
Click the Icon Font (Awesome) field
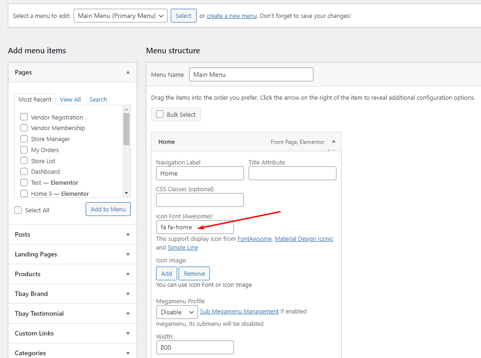(x=195, y=227)
